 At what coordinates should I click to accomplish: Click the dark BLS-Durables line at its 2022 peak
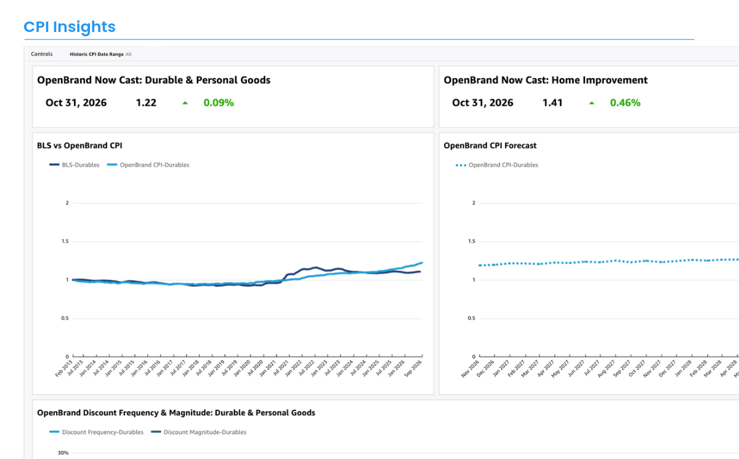pos(315,268)
